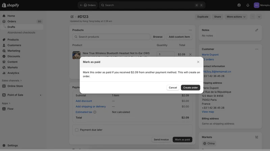Image resolution: width=270 pixels, height=151 pixels.
Task: Click the Add discount link
Action: [84, 101]
